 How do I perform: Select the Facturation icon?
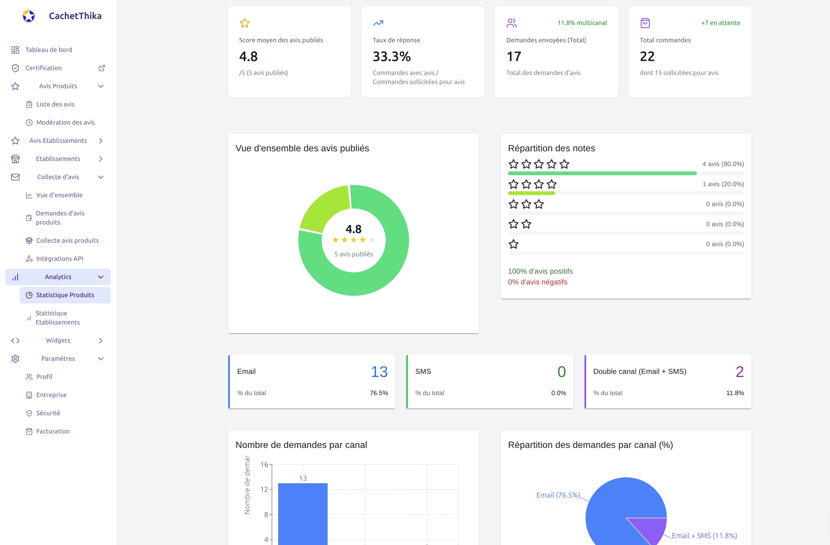[29, 431]
